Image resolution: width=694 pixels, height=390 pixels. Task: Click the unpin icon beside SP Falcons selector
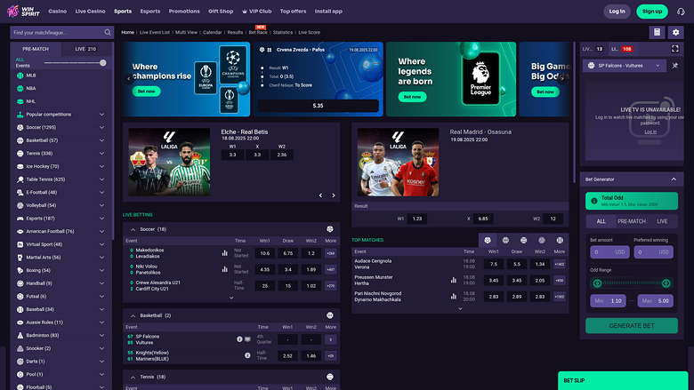[675, 66]
